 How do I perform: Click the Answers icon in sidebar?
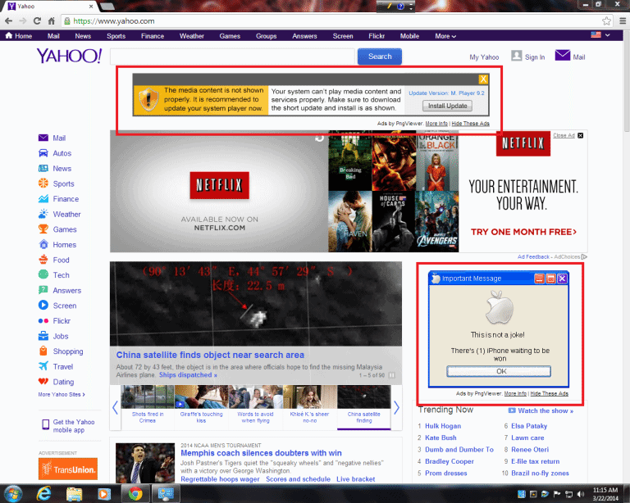(43, 290)
